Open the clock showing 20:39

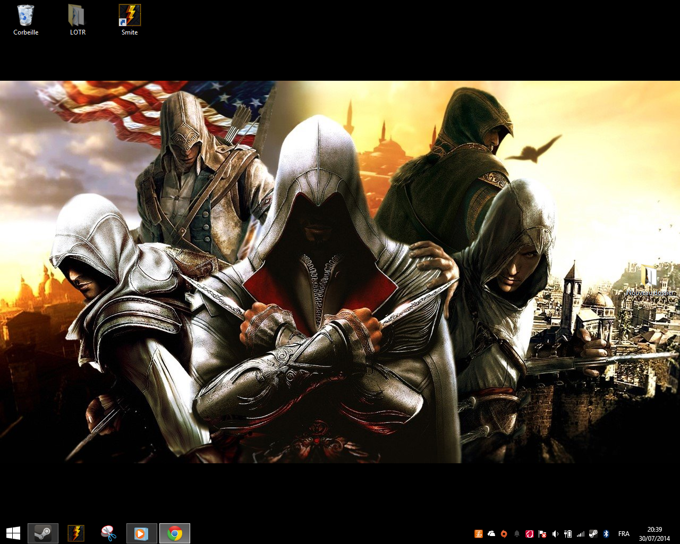click(x=654, y=534)
